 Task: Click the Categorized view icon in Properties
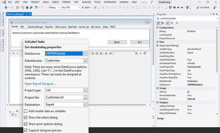click(159, 23)
